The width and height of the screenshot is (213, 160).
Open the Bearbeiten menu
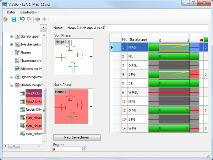pyautogui.click(x=29, y=12)
